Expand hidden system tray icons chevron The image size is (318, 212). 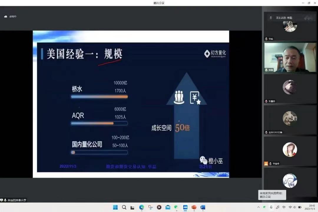click(x=259, y=207)
